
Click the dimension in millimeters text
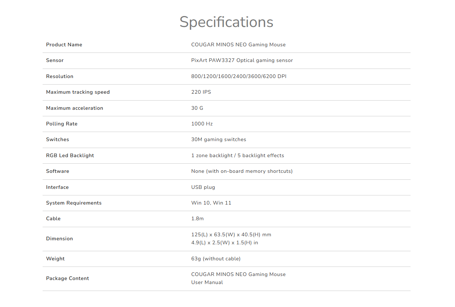coord(231,235)
